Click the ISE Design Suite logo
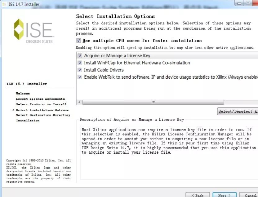This screenshot has height=197, width=258. [x=34, y=31]
